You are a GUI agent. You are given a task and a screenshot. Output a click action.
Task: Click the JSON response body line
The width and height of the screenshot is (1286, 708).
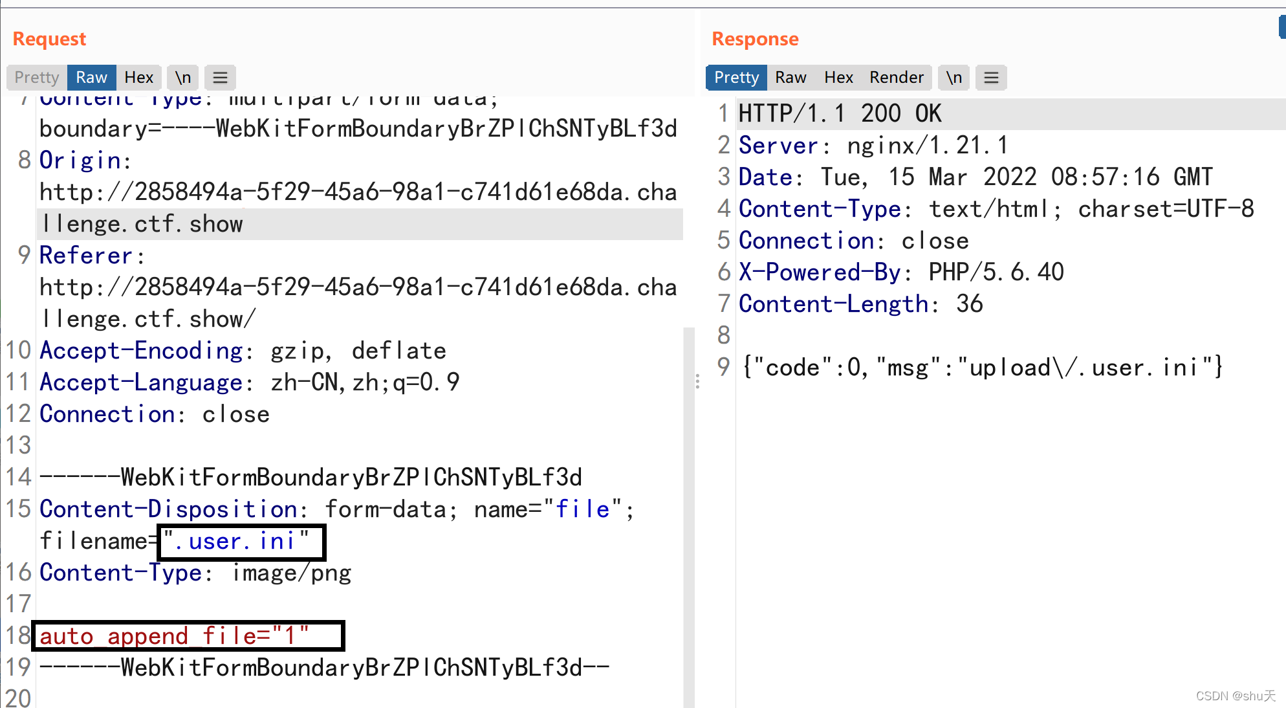click(982, 368)
